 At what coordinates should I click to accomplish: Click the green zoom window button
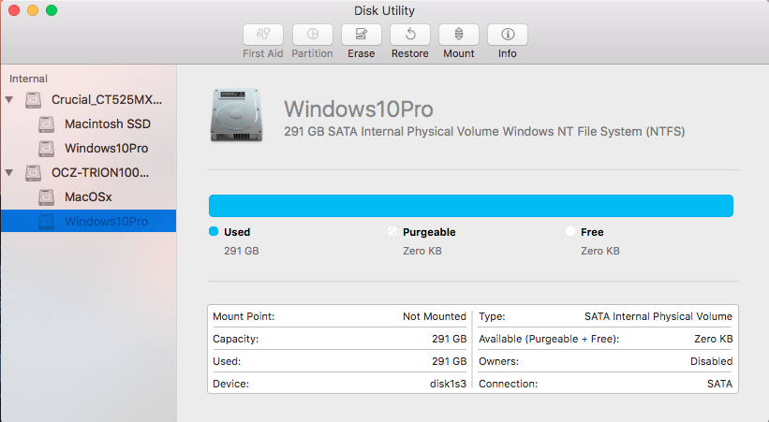[x=52, y=10]
